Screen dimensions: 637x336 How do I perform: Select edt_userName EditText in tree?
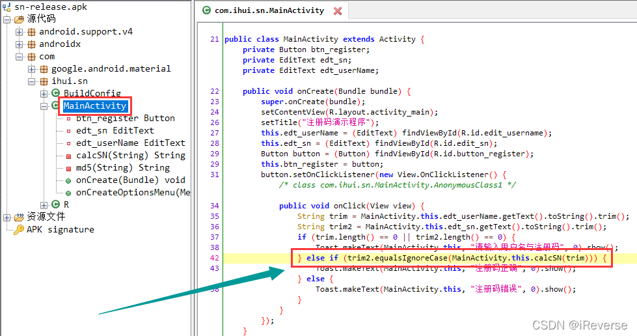130,143
